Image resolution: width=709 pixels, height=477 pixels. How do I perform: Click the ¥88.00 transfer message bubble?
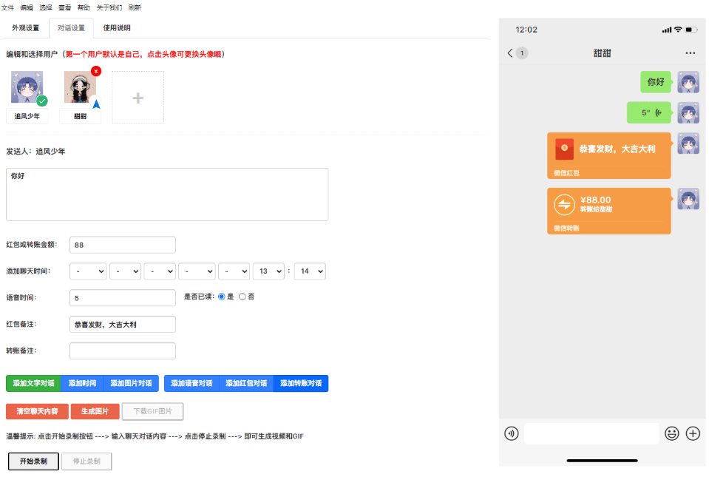pos(608,211)
